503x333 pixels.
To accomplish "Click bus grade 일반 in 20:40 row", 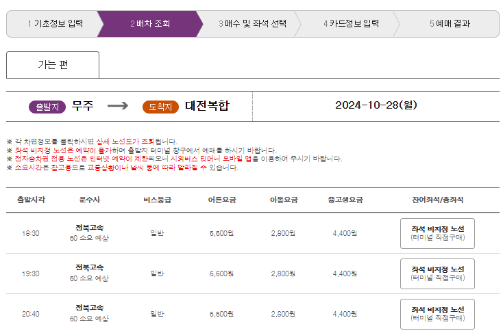I will click(x=157, y=314).
